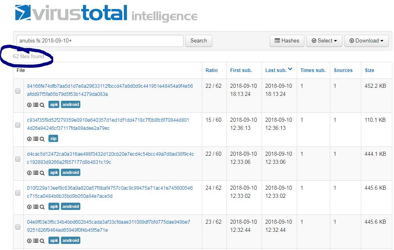This screenshot has width=394, height=250.
Task: Download icon in 010f229a row
Action: [x=29, y=207]
